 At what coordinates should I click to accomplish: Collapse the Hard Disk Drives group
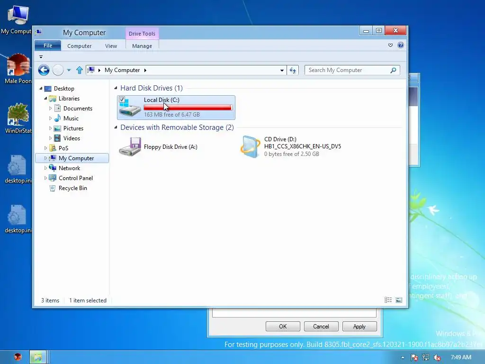click(116, 88)
